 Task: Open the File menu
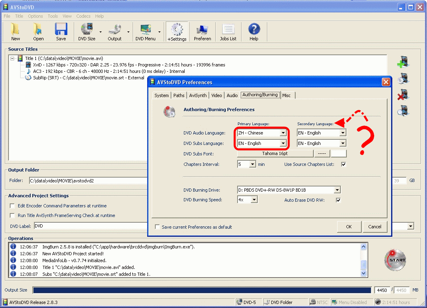pos(7,16)
